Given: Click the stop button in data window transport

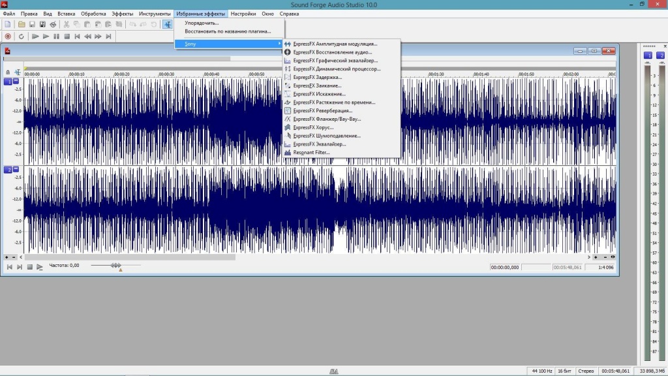Looking at the screenshot, I should click(30, 267).
